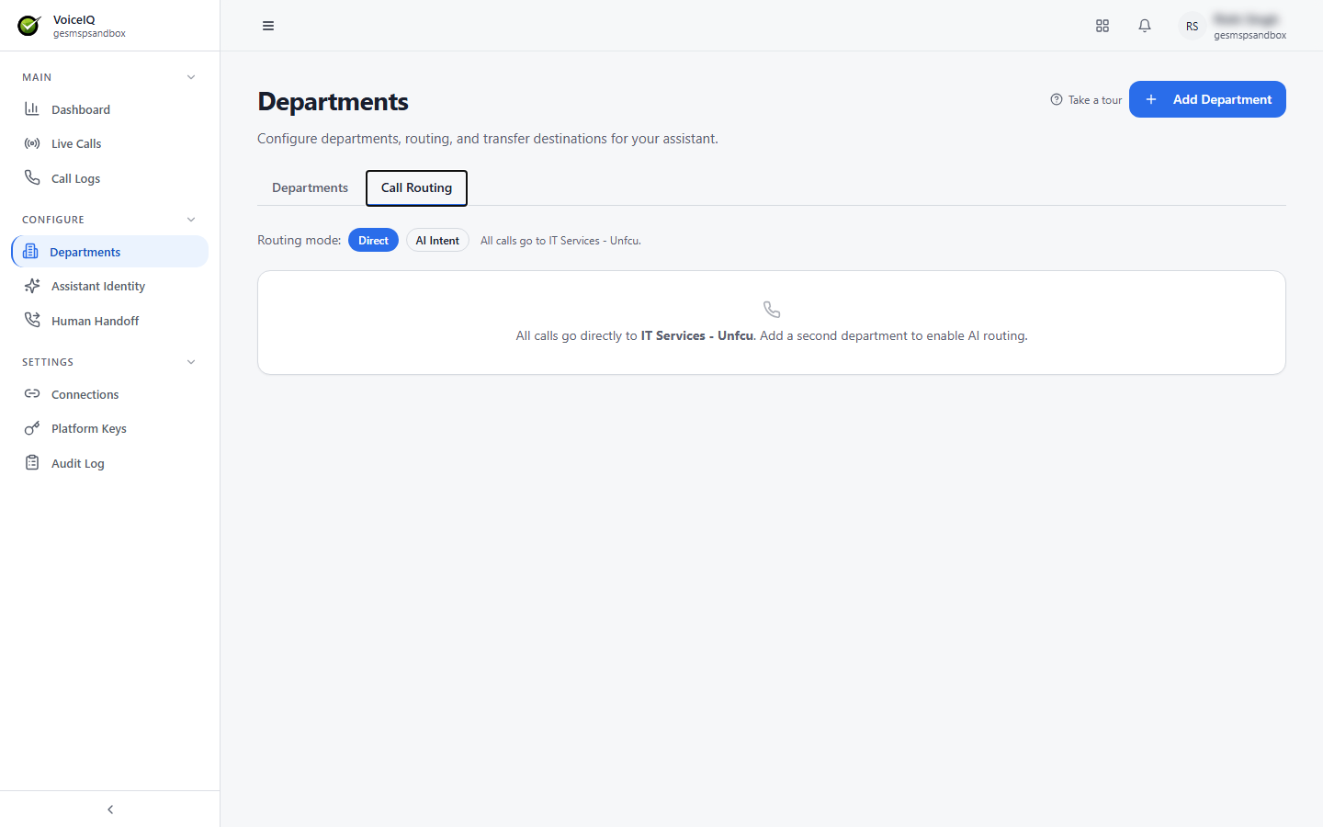Viewport: 1323px width, 827px height.
Task: Collapse the sidebar with bottom arrow
Action: pos(110,810)
